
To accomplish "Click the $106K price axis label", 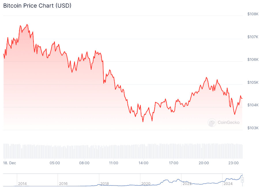I will (x=253, y=59).
